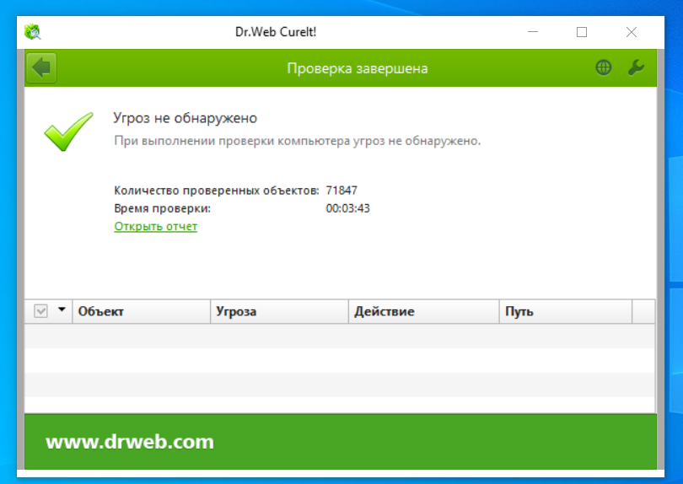Image resolution: width=683 pixels, height=484 pixels.
Task: Open the scan report link "Открыть отчет"
Action: (x=155, y=226)
